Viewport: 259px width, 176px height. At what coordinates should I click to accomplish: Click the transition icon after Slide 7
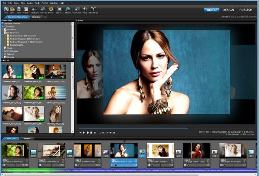pos(251,152)
